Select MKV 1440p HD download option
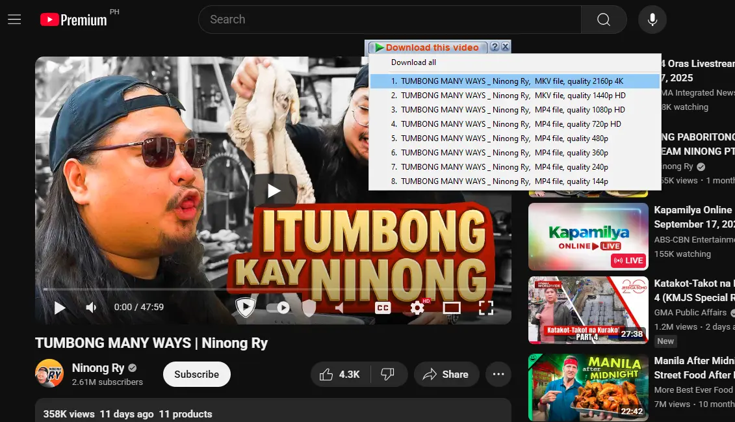This screenshot has width=735, height=422. pos(515,95)
